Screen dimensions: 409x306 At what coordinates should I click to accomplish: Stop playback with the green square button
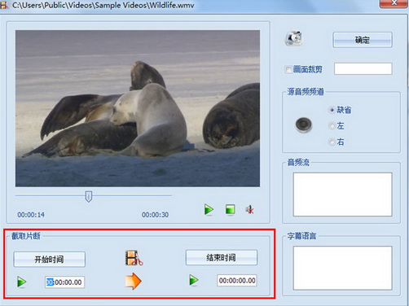[231, 210]
